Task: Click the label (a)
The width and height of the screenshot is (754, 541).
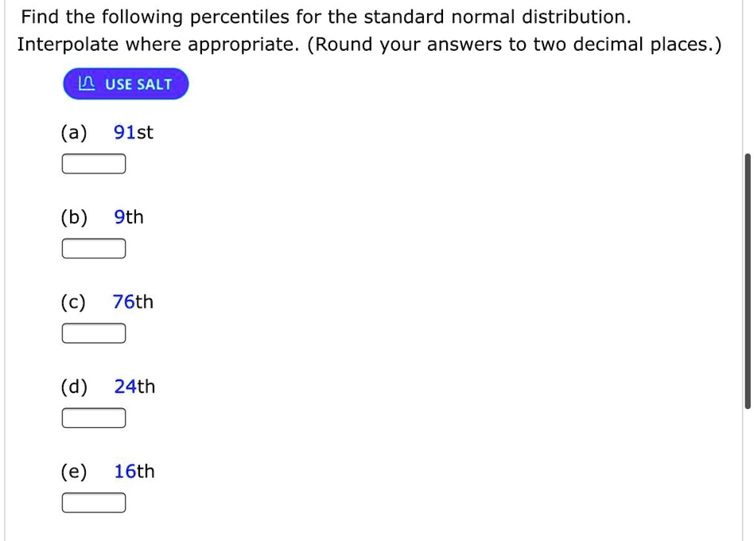Action: [x=75, y=133]
